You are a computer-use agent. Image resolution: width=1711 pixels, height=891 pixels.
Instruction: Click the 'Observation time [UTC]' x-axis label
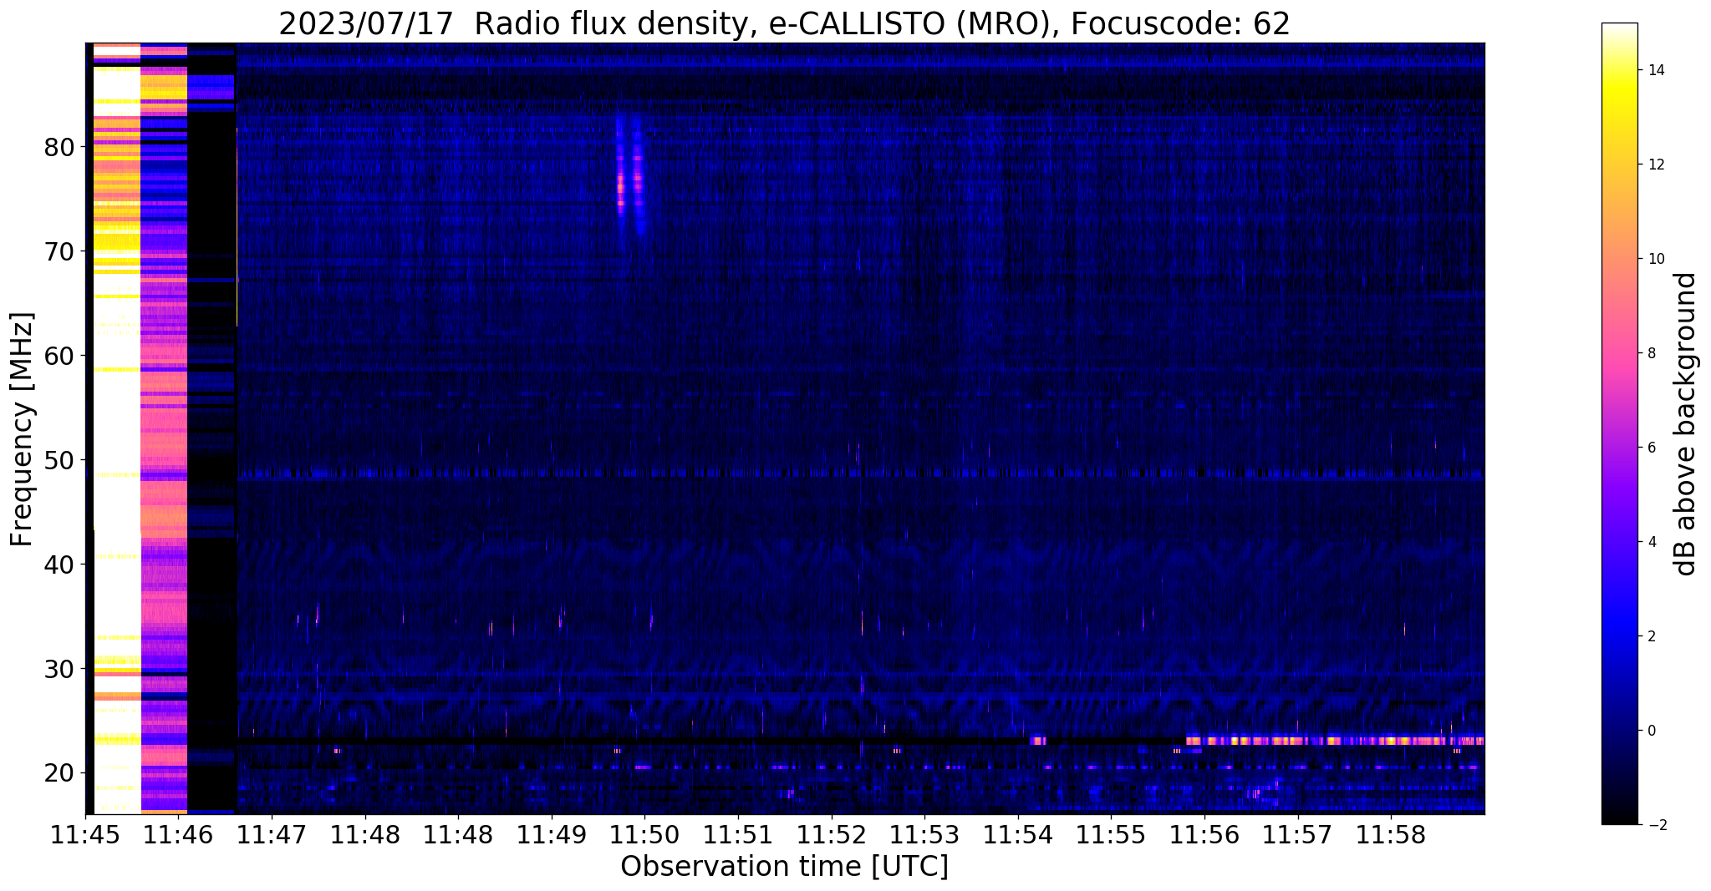point(784,867)
